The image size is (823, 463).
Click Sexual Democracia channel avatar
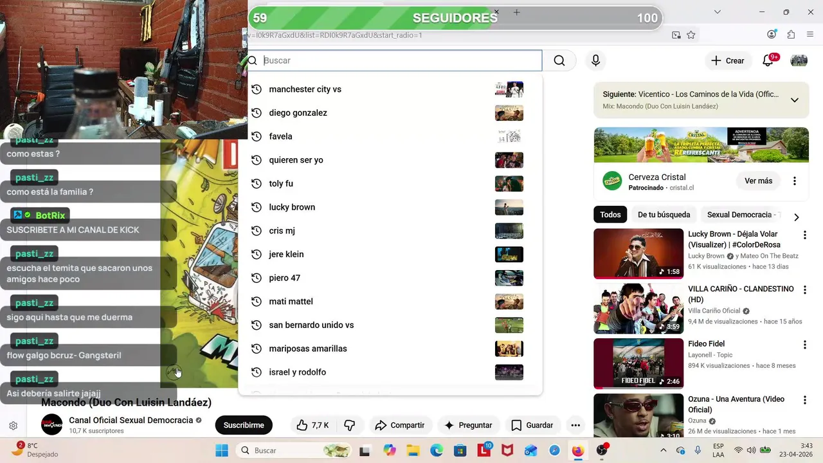[x=52, y=425]
